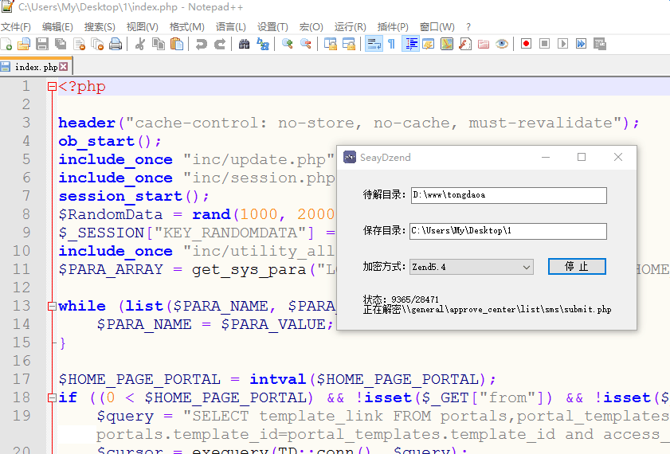670x454 pixels.
Task: Collapse the while loop fold on line 13
Action: tap(52, 306)
